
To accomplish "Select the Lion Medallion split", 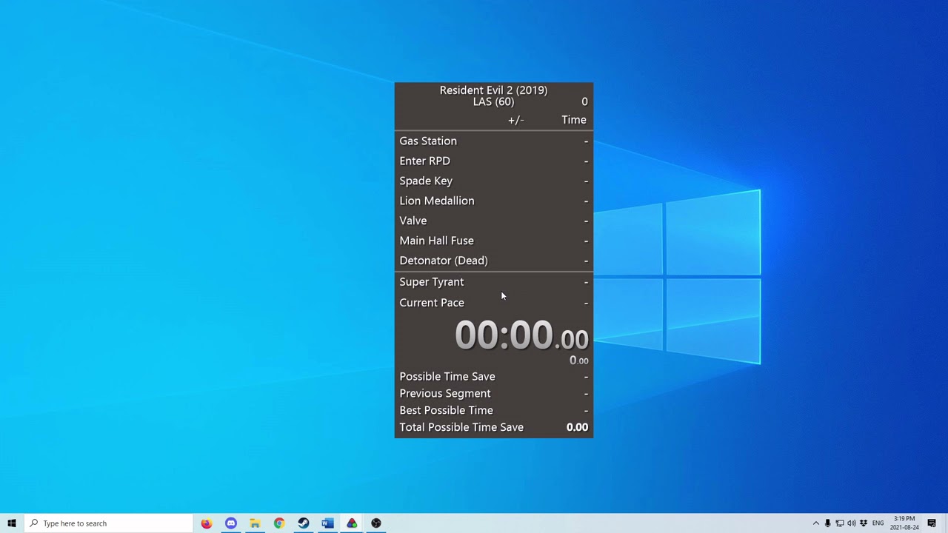I will pyautogui.click(x=494, y=201).
